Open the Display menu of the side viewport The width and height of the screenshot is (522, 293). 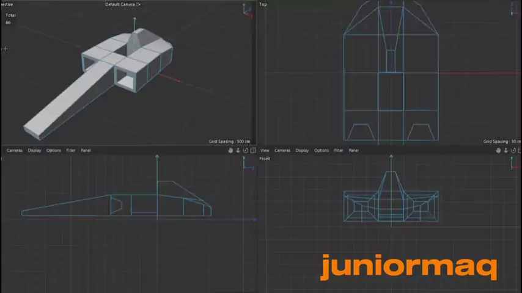[34, 150]
